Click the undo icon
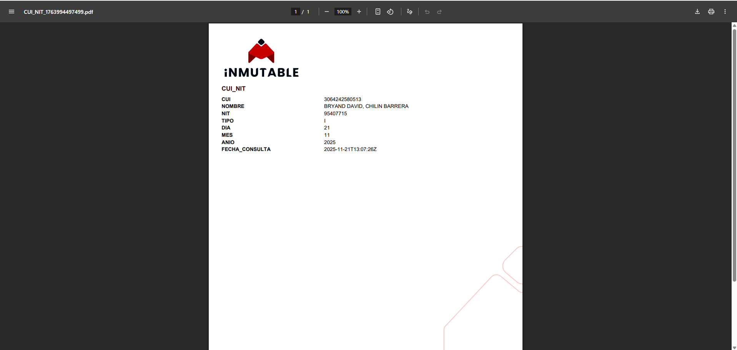The width and height of the screenshot is (737, 350). point(427,12)
